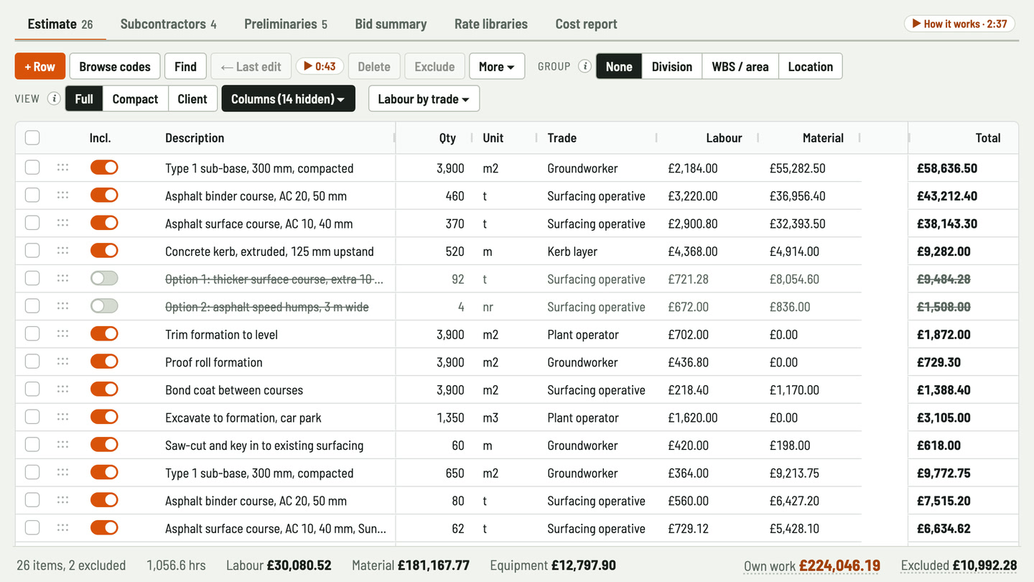
Task: Click drag handle for Excavate to formation row
Action: tap(62, 417)
